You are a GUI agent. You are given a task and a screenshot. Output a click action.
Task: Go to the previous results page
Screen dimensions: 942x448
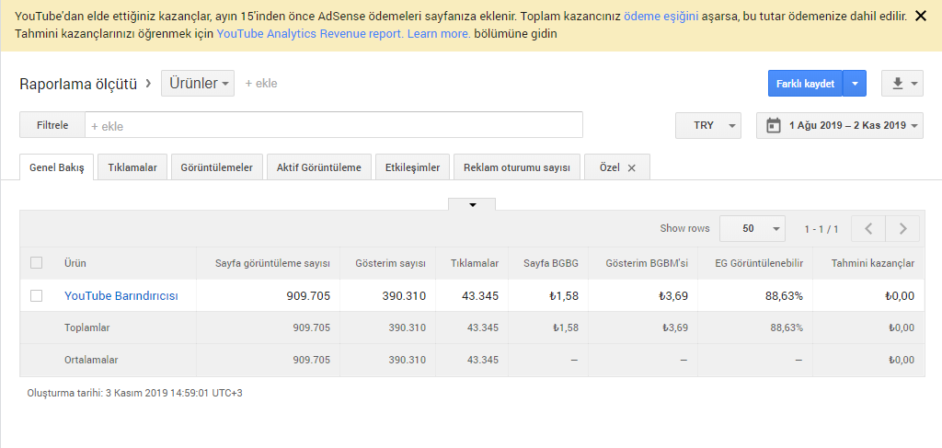[x=868, y=228]
